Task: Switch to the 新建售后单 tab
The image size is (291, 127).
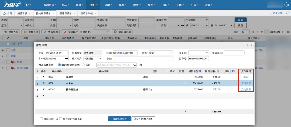Action: (x=66, y=13)
